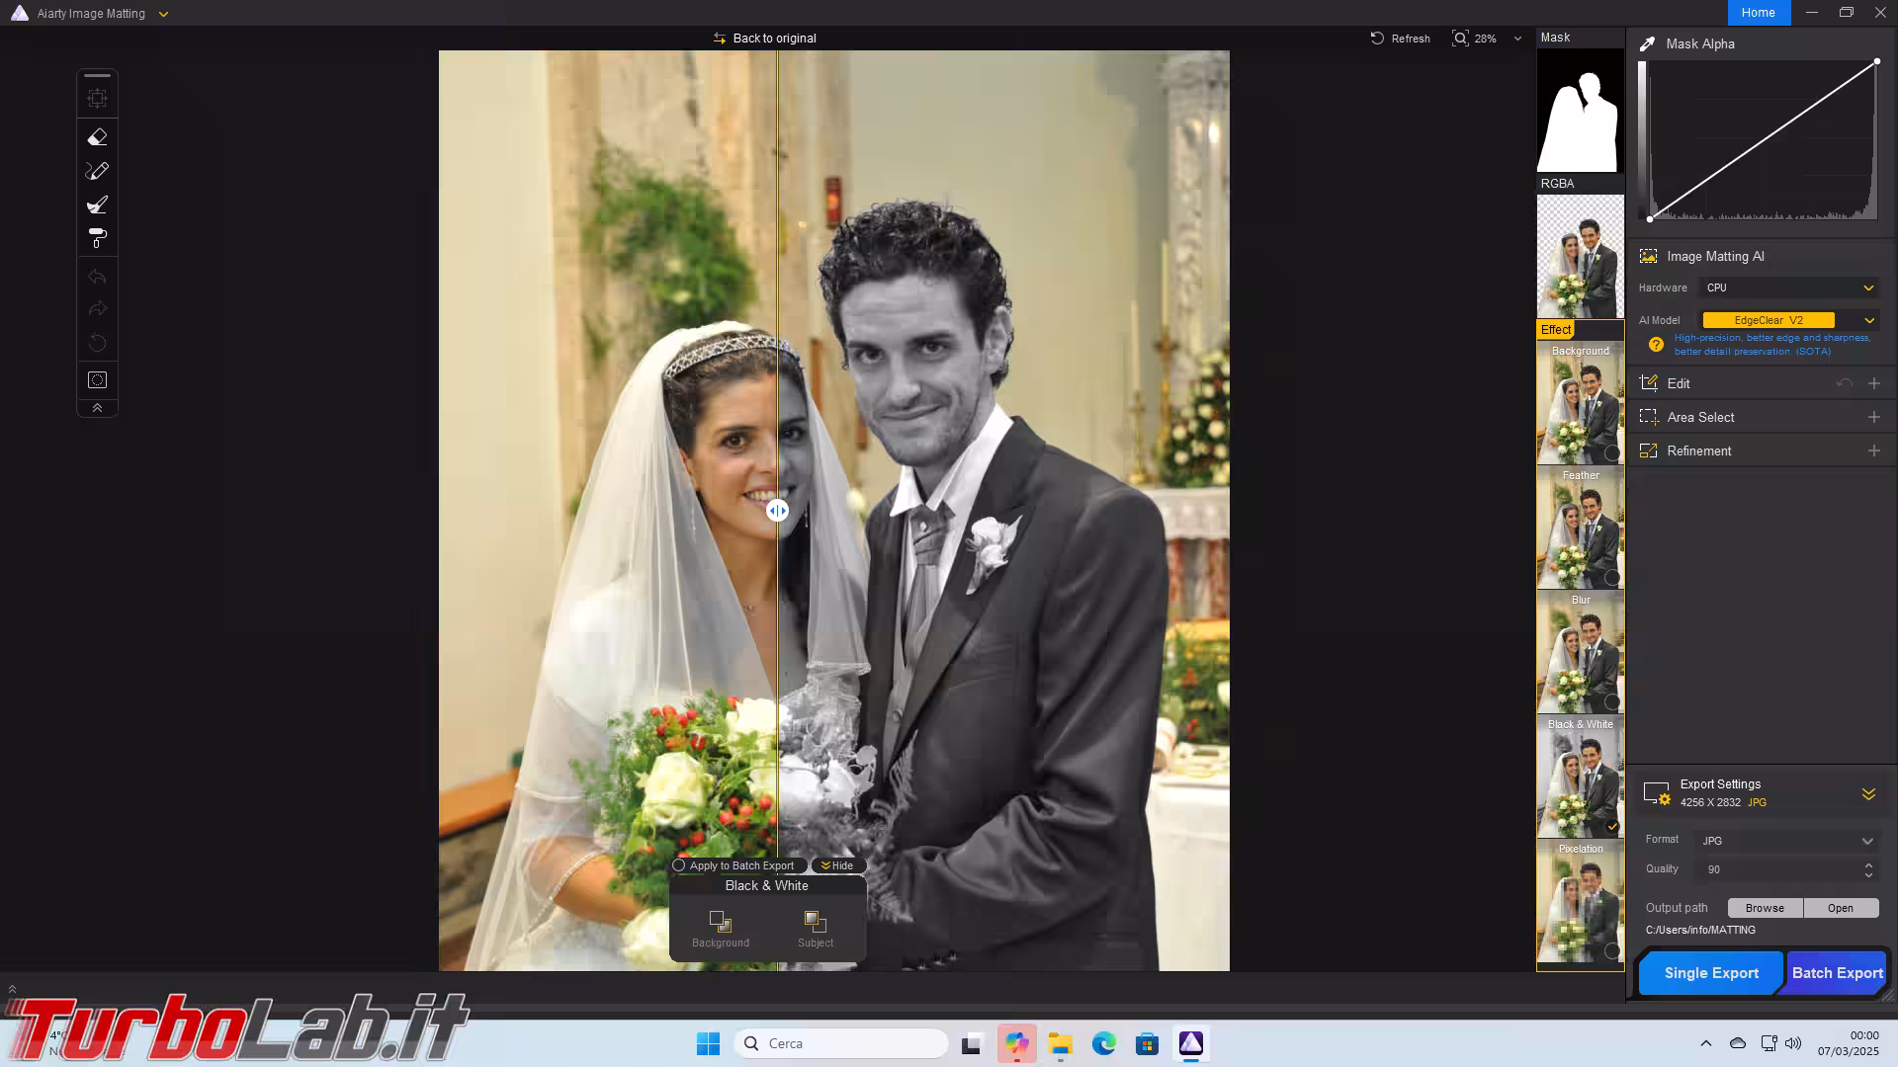The image size is (1898, 1067).
Task: Toggle the Blur effect selection circle
Action: pos(1611,701)
